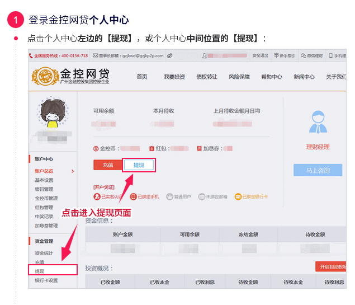Click the user account icon in top bar
This screenshot has width=355, height=305.
204,56
